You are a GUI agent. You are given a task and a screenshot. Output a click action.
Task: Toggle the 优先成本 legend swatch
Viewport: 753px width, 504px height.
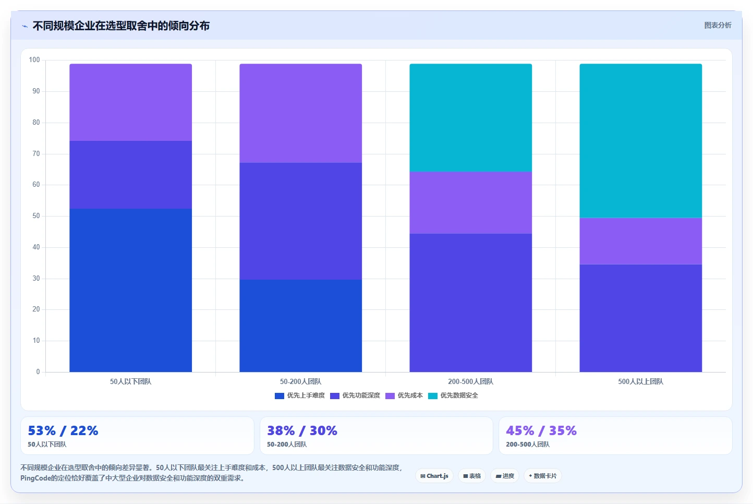pos(390,396)
